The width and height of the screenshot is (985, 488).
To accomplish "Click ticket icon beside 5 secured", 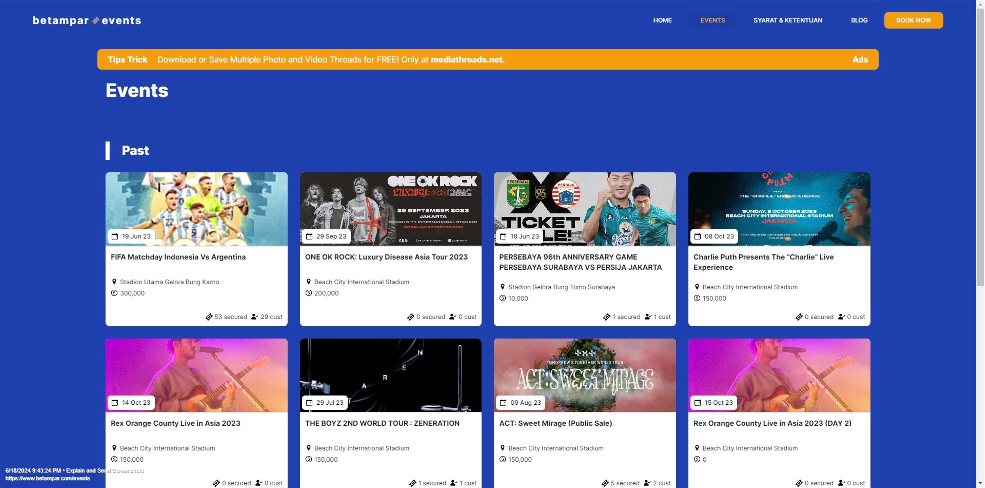I will tap(605, 483).
